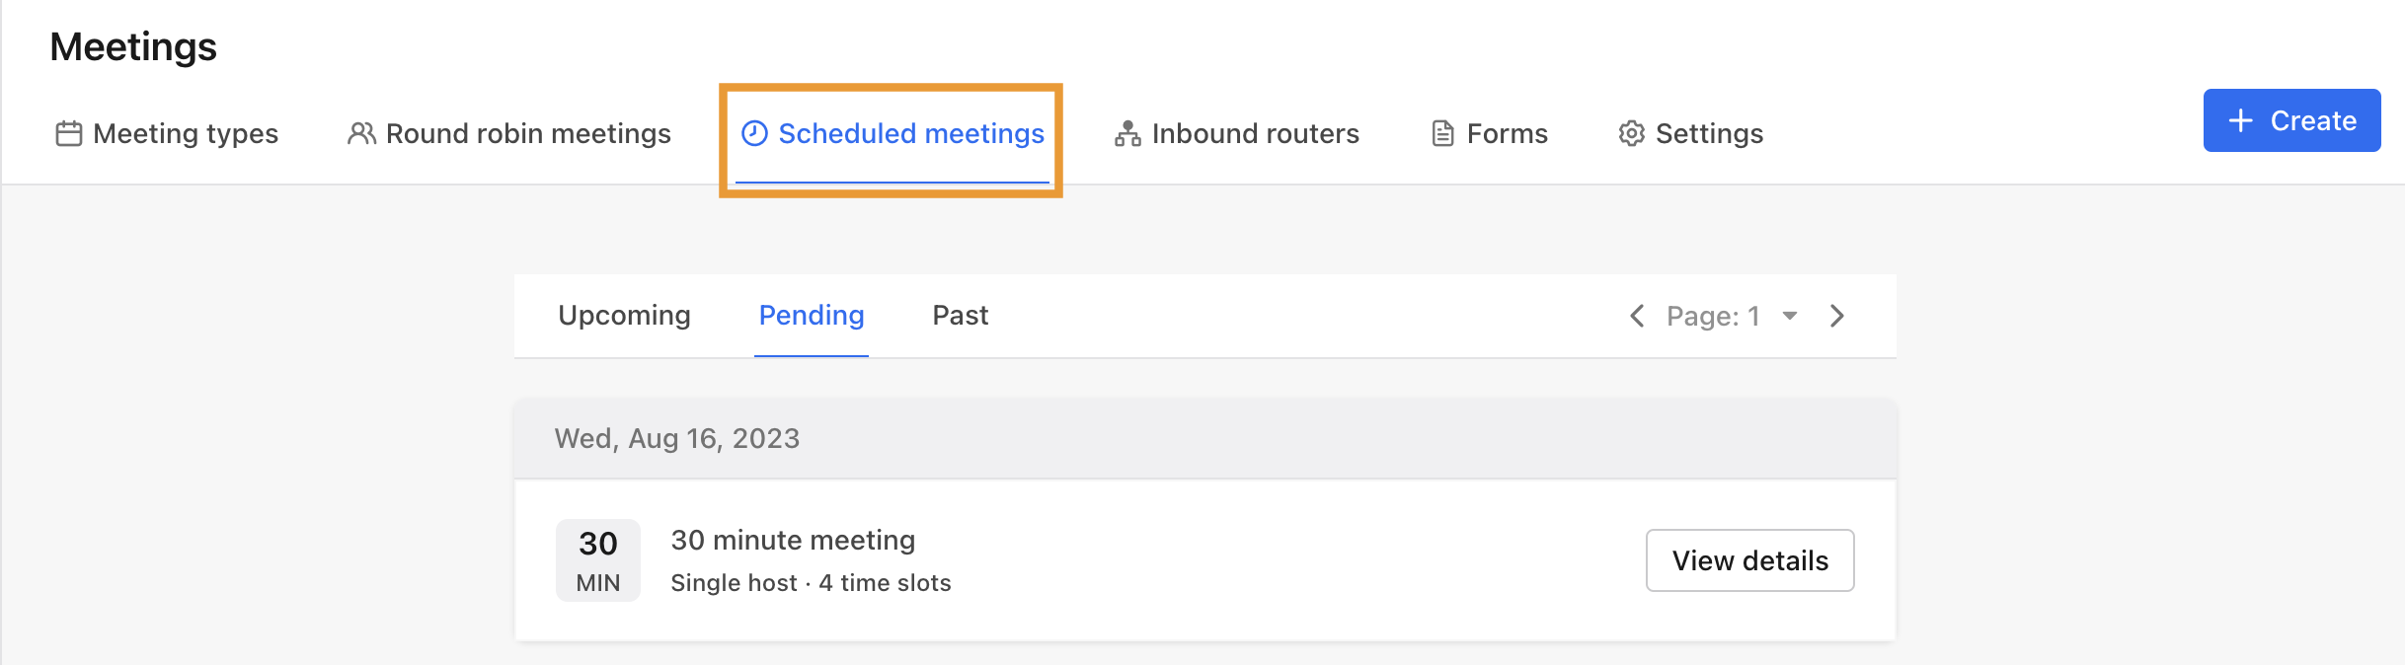Click the Create button
This screenshot has width=2405, height=665.
point(2291,119)
